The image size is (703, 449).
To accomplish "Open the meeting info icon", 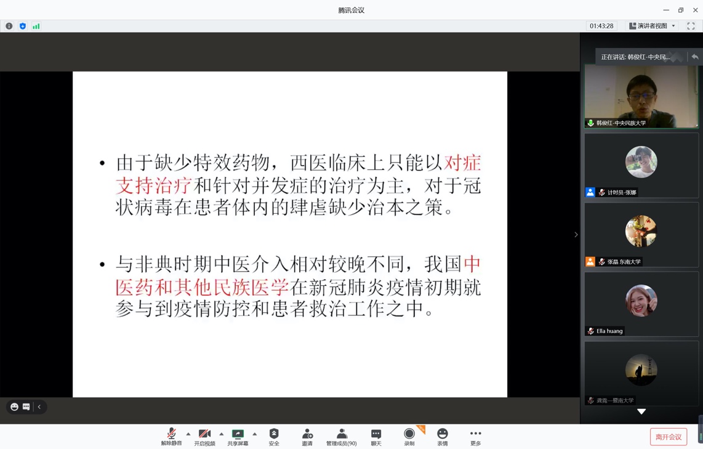I will pyautogui.click(x=9, y=26).
